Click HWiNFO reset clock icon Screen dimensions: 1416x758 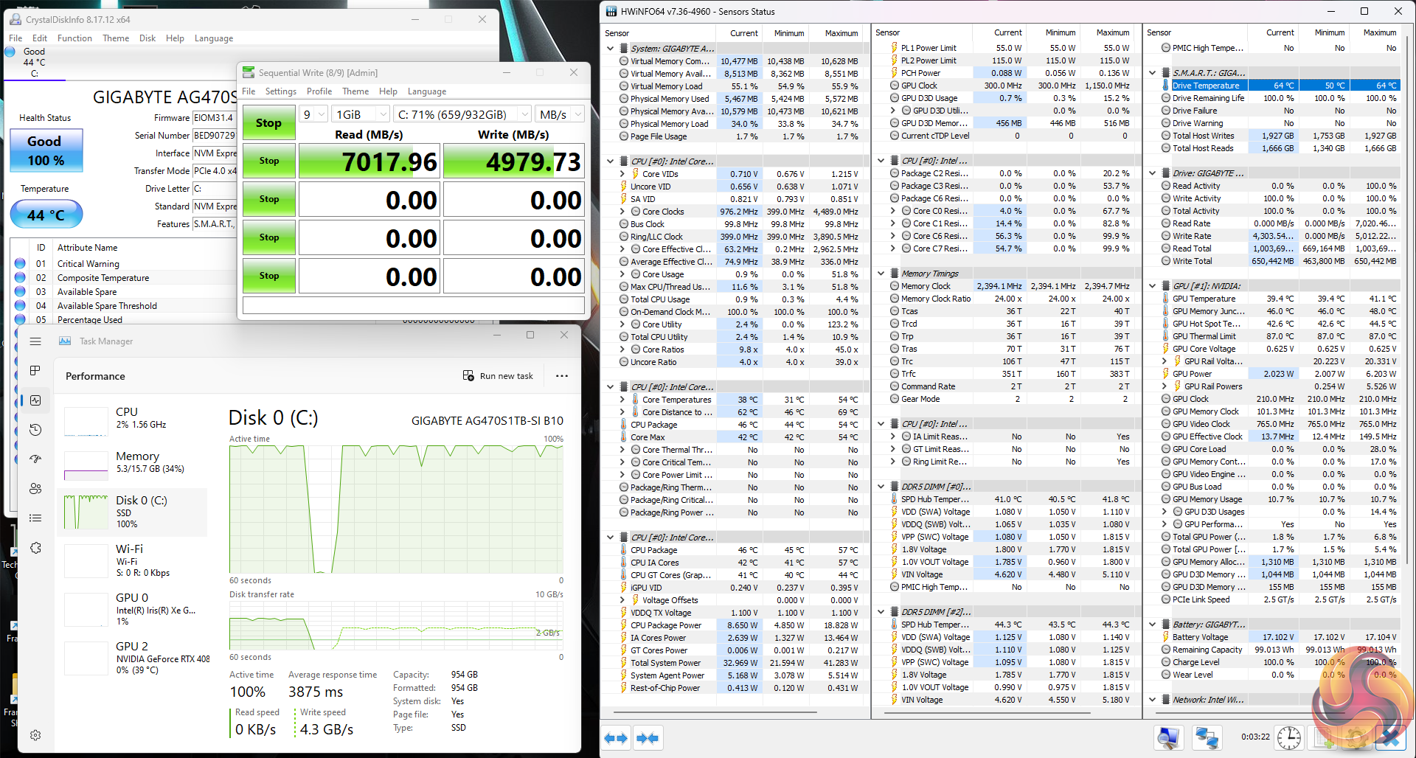tap(1289, 737)
